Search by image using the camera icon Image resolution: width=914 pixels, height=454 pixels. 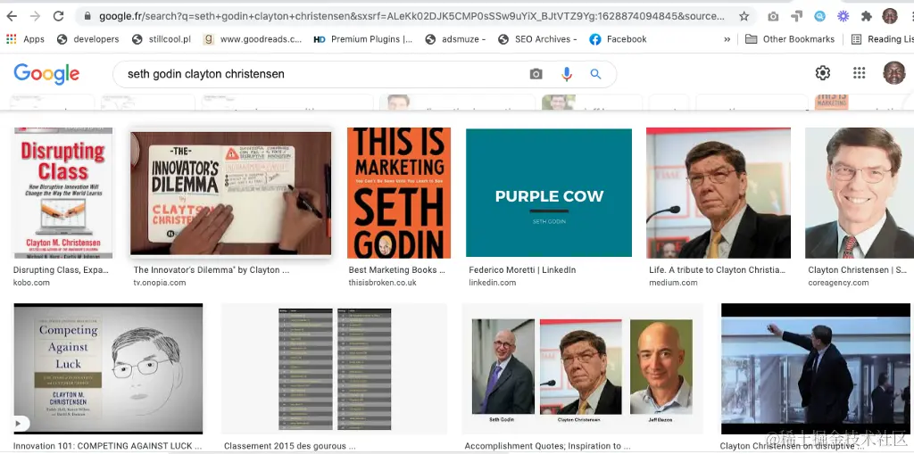(536, 74)
